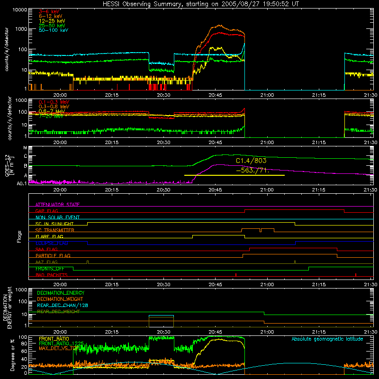379x379 pixels.
Task: Click the C1.4/803 flare annotation
Action: (251, 161)
